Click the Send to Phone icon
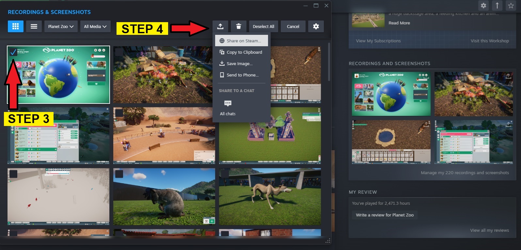This screenshot has width=521, height=250. 222,75
